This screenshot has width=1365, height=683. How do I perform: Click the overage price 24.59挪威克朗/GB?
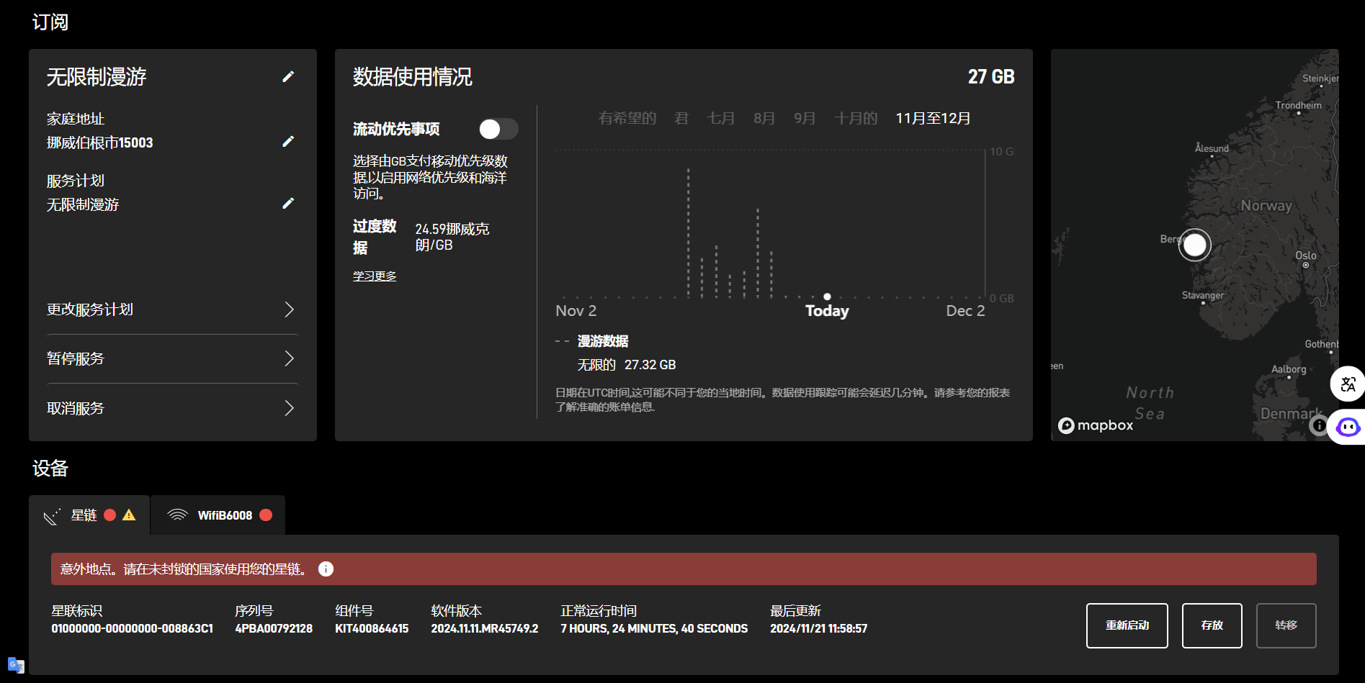coord(452,237)
